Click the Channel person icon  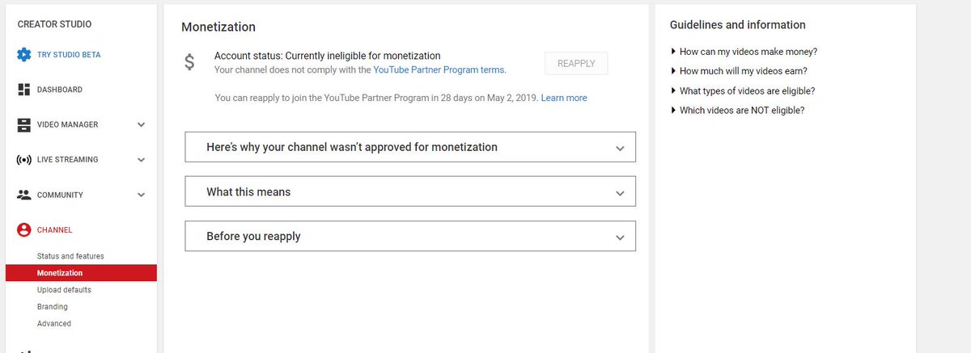24,230
